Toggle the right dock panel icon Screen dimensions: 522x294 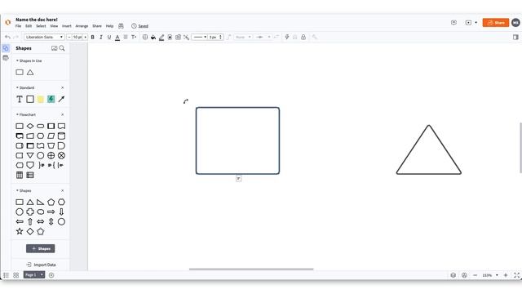515,37
